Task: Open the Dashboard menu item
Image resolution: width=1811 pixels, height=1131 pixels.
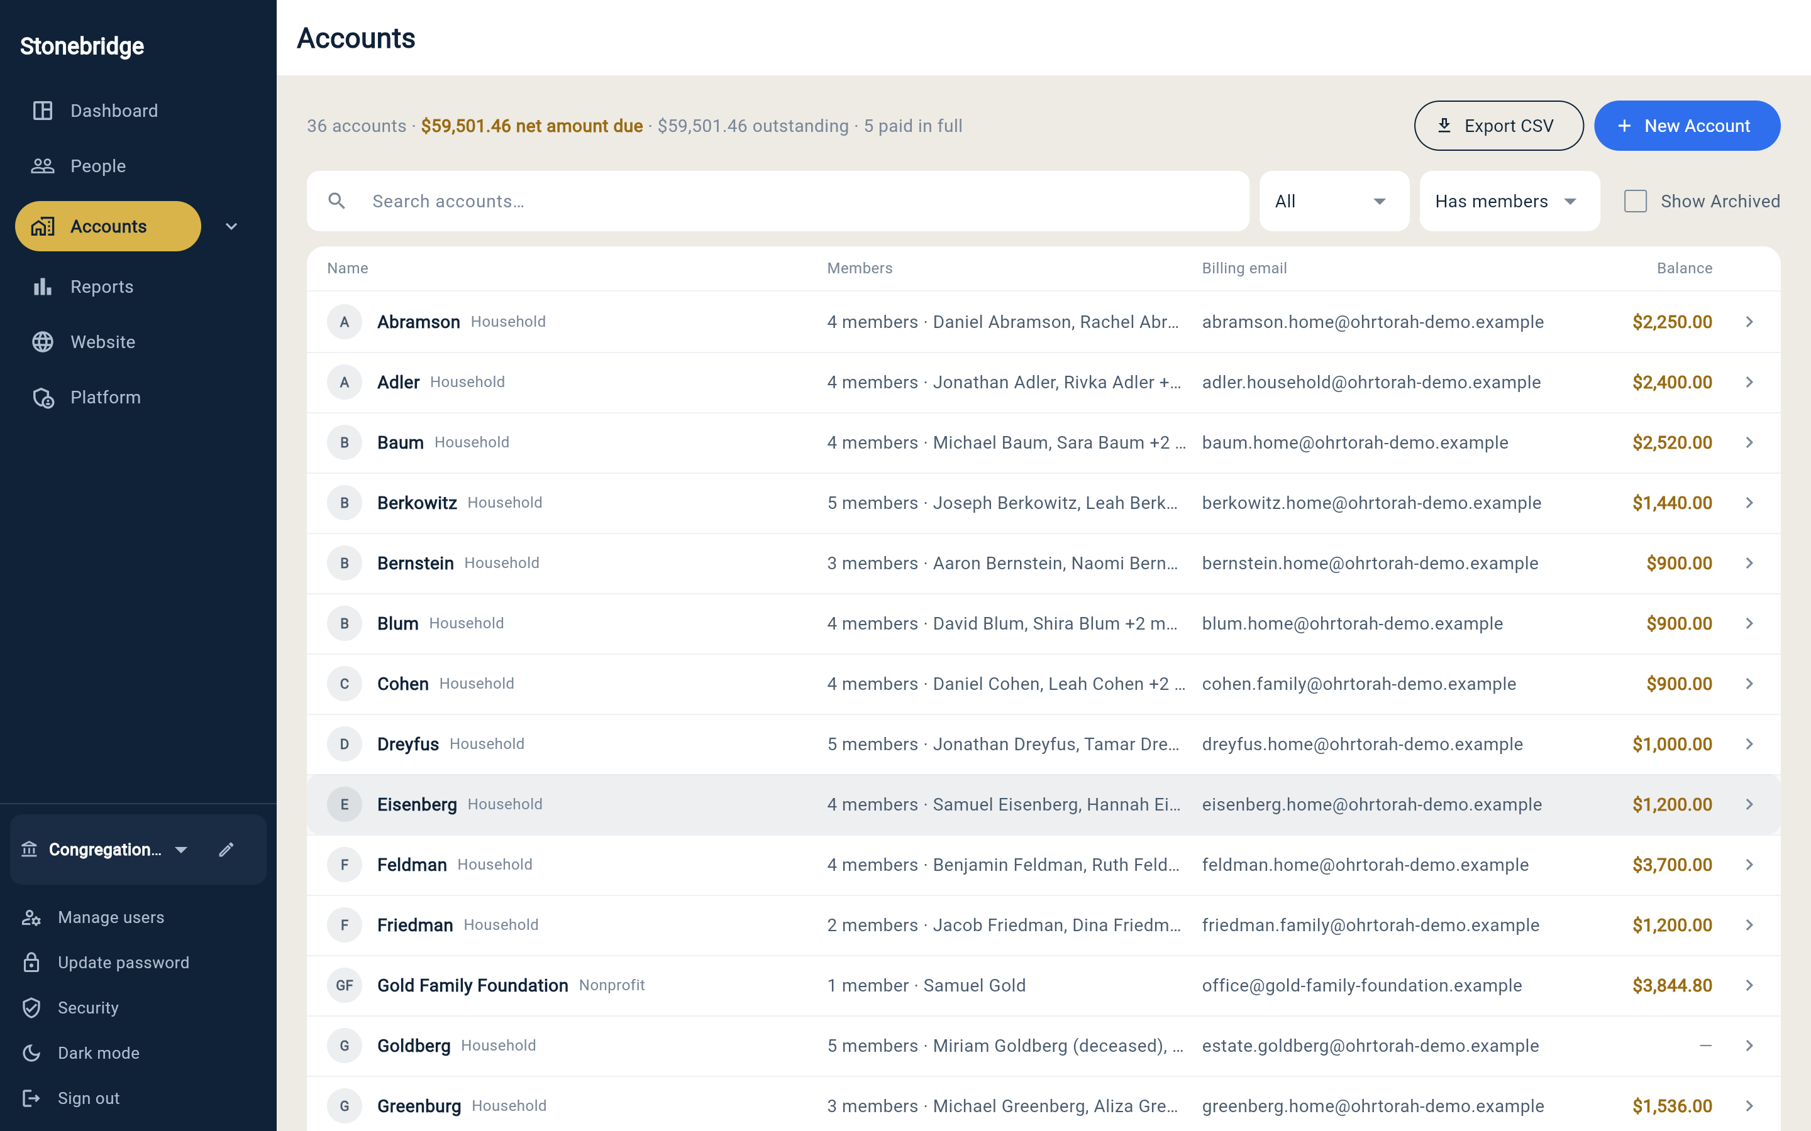Action: tap(114, 111)
